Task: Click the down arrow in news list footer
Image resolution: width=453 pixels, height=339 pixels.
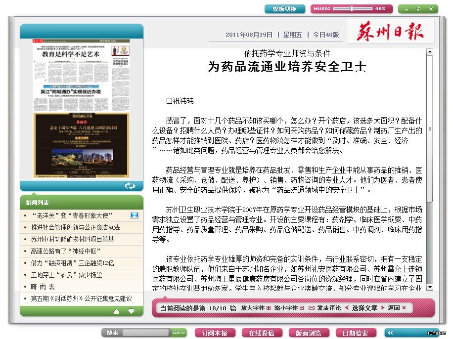Action: [x=131, y=311]
